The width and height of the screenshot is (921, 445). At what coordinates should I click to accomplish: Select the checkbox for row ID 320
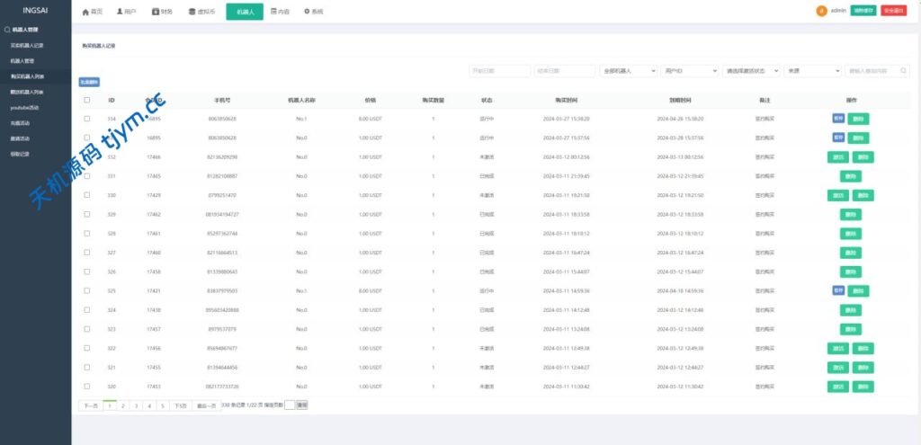coord(87,386)
